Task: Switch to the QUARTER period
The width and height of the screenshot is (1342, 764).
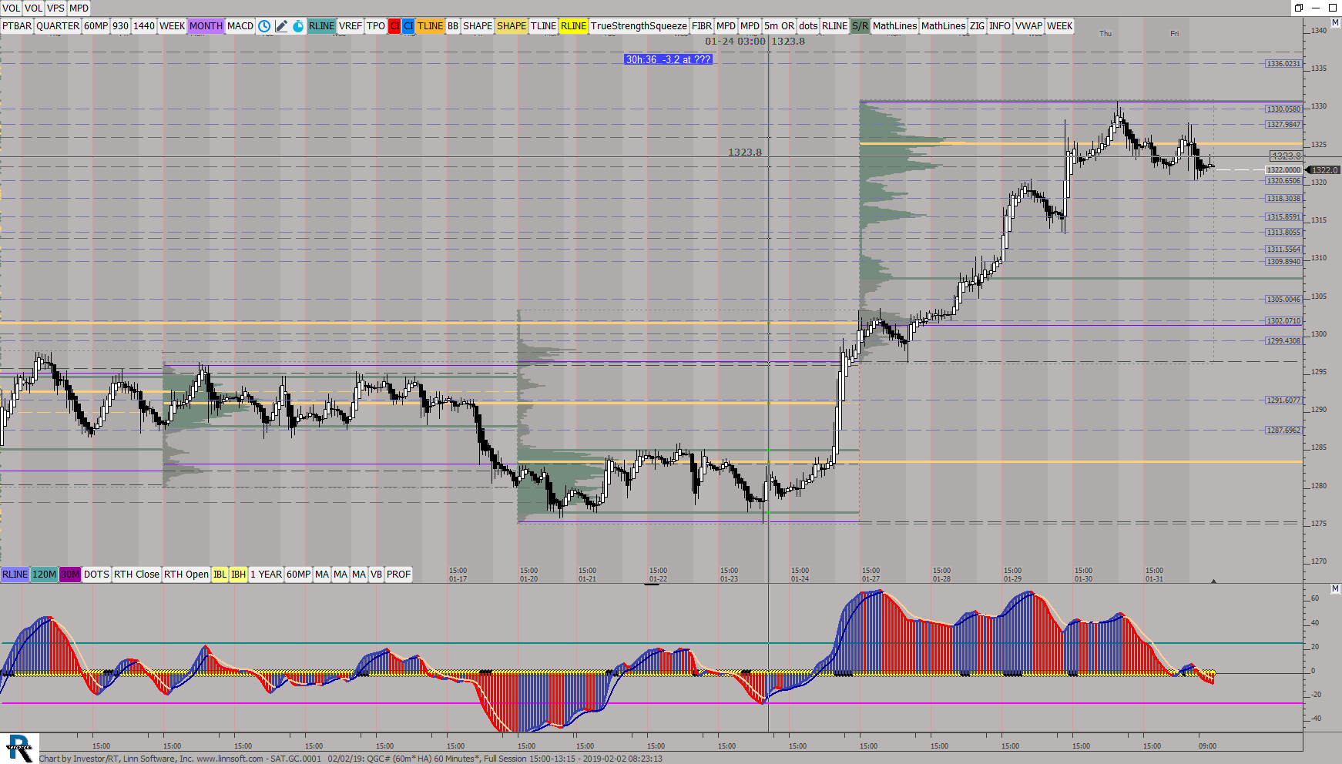Action: click(x=58, y=26)
